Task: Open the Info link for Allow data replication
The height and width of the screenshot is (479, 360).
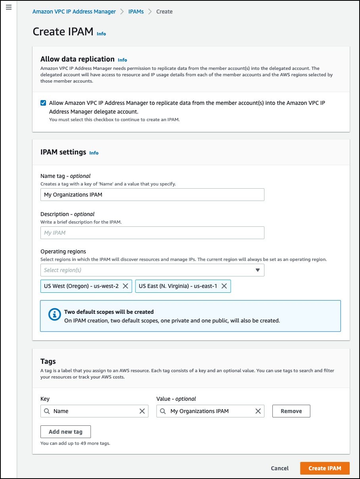Action: tap(122, 60)
